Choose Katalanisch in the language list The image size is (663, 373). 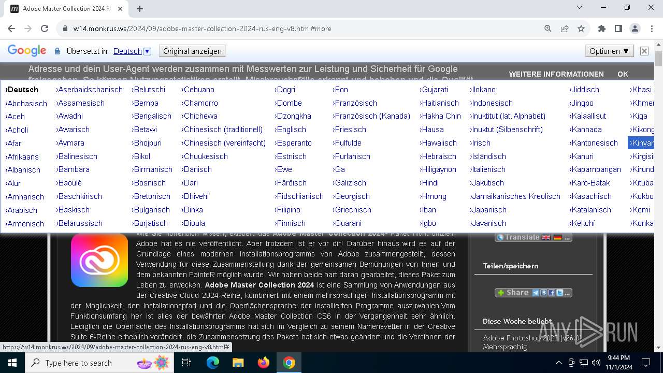click(x=590, y=210)
